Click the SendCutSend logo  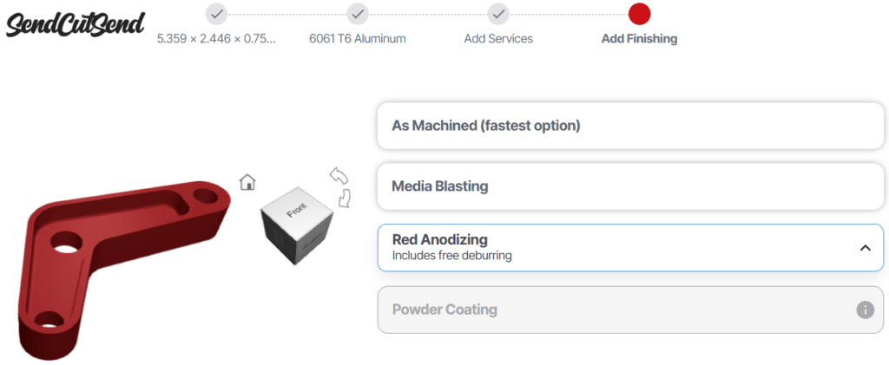pyautogui.click(x=75, y=24)
